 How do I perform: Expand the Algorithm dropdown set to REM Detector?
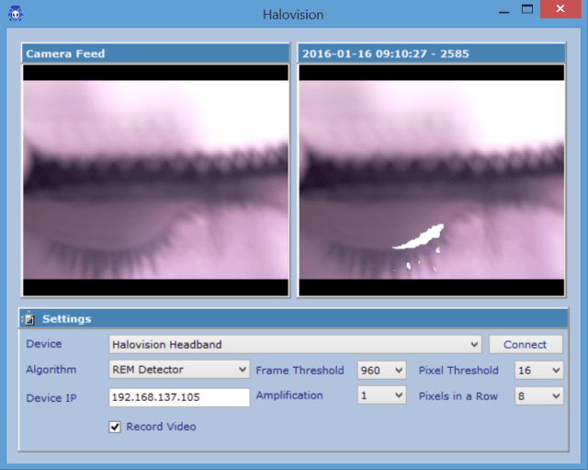click(x=178, y=370)
